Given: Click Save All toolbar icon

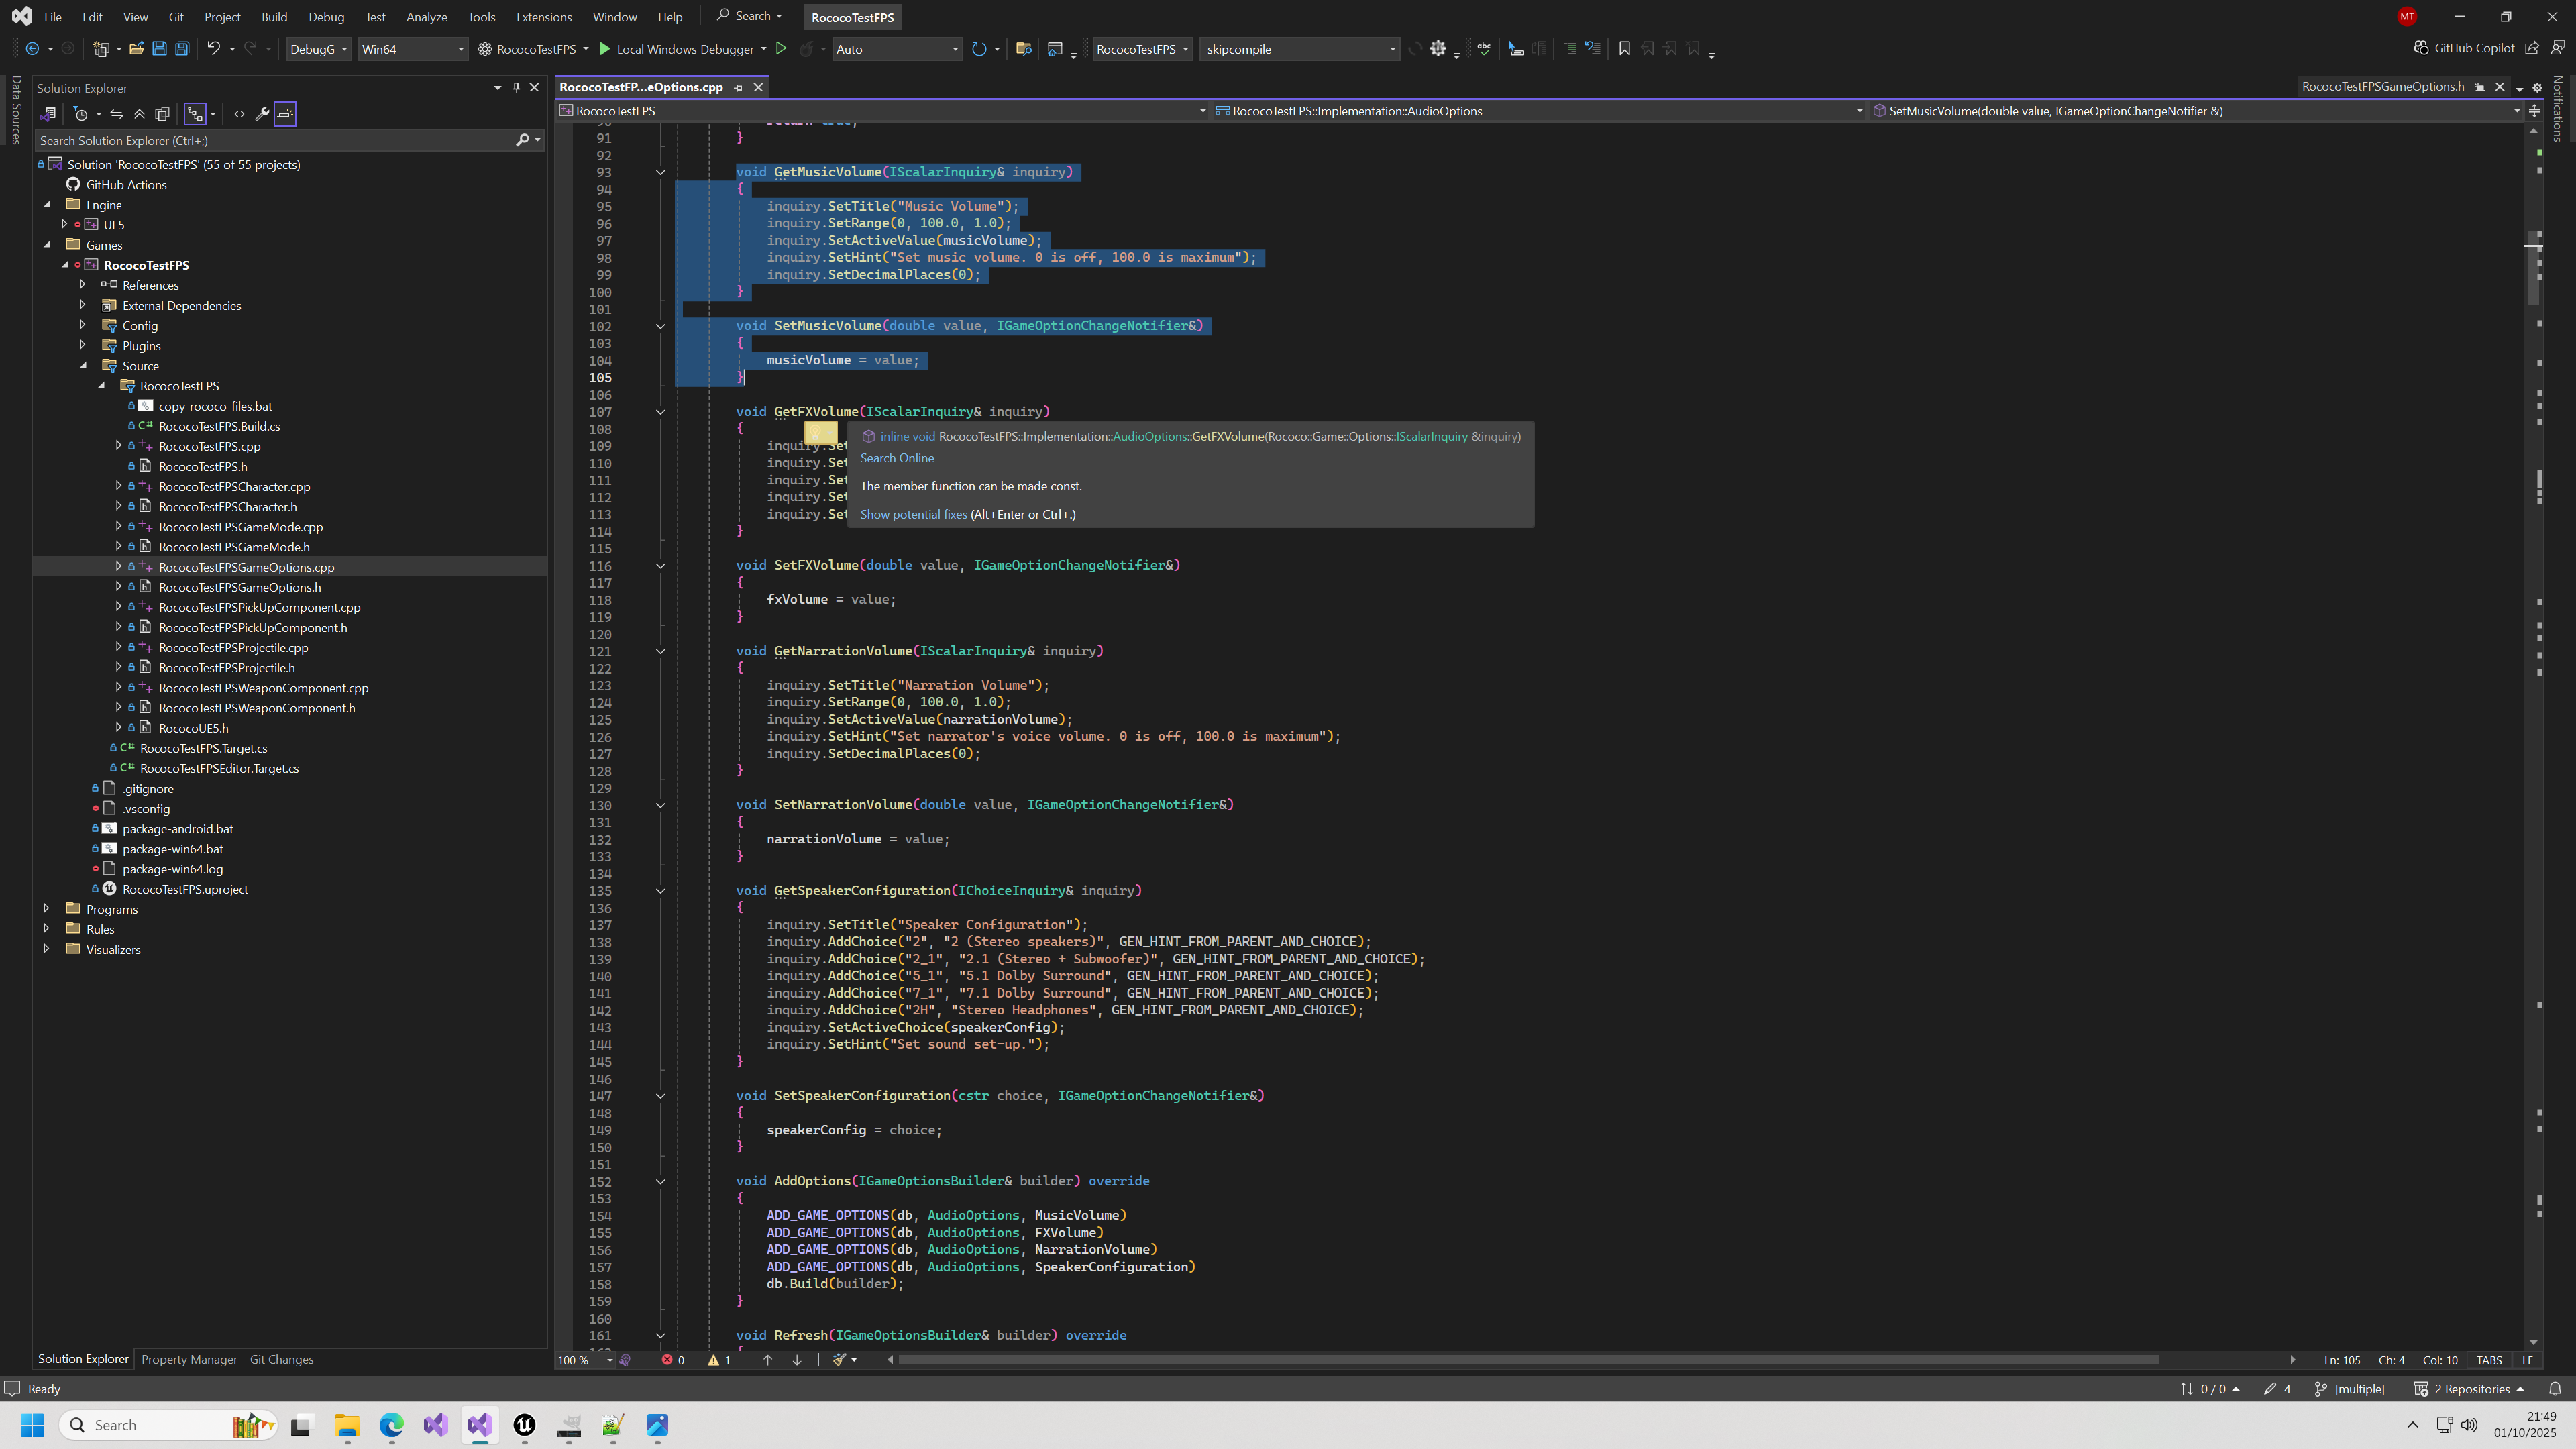Looking at the screenshot, I should pyautogui.click(x=182, y=48).
